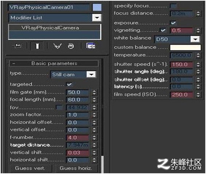Adjust the temperature spinner arrows
Viewport: 206px width, 174px height.
pyautogui.click(x=198, y=55)
